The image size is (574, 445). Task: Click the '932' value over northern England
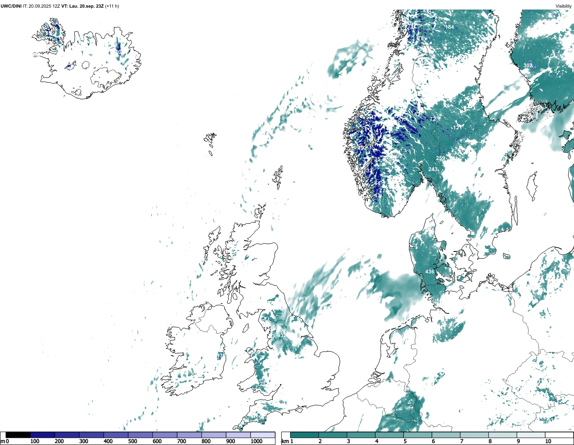[282, 335]
